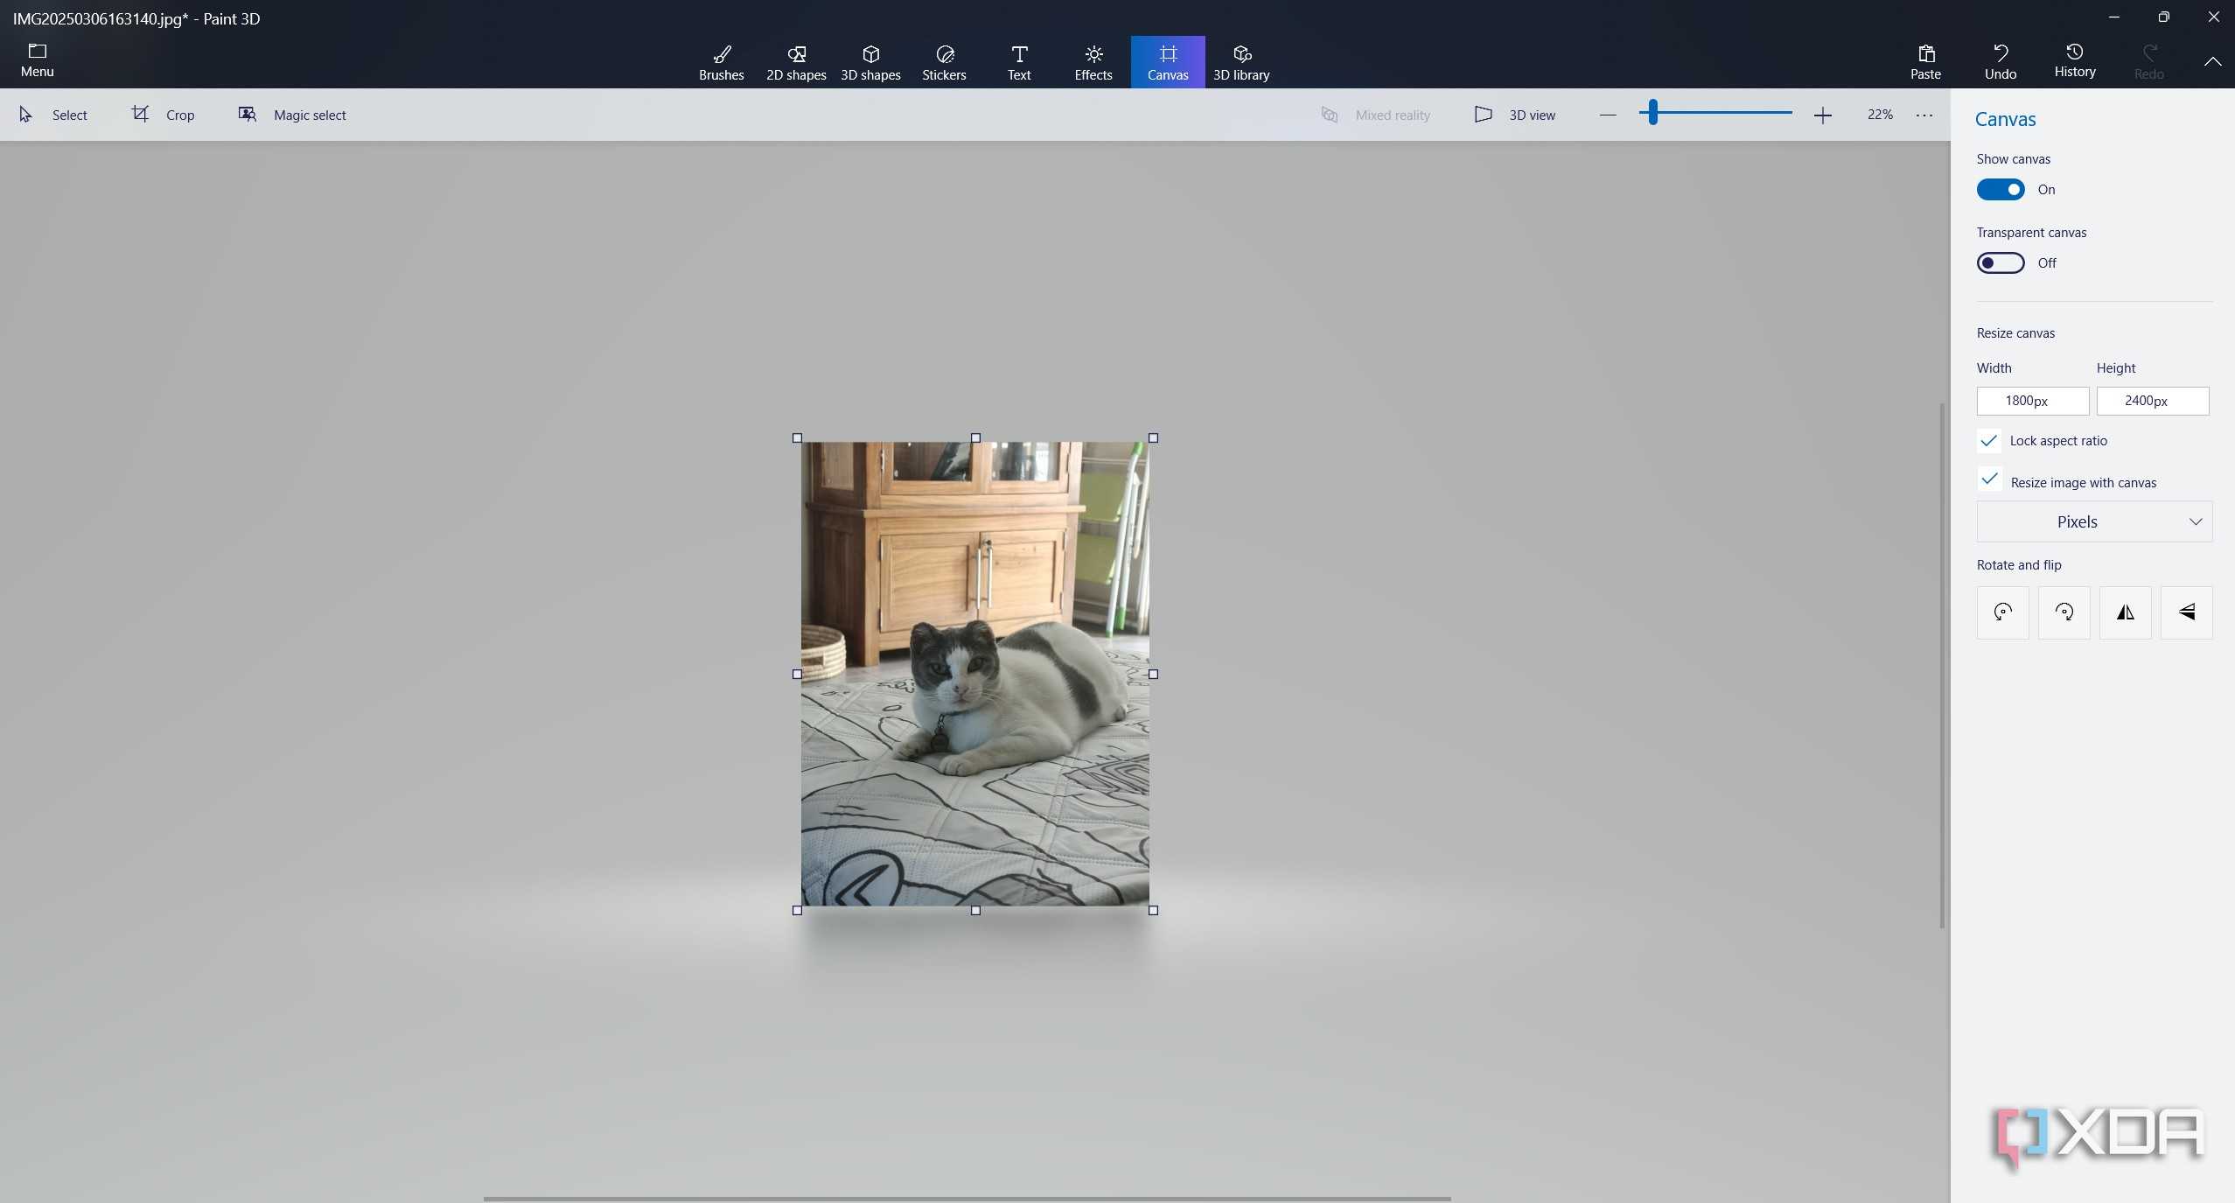Uncheck Resize image with canvas
Screen dimensions: 2235x1203
[1988, 479]
